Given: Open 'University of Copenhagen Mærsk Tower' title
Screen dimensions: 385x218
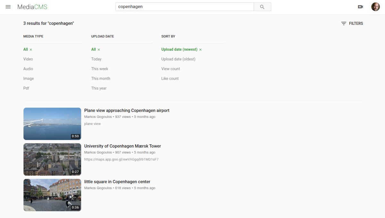Looking at the screenshot, I should point(123,146).
